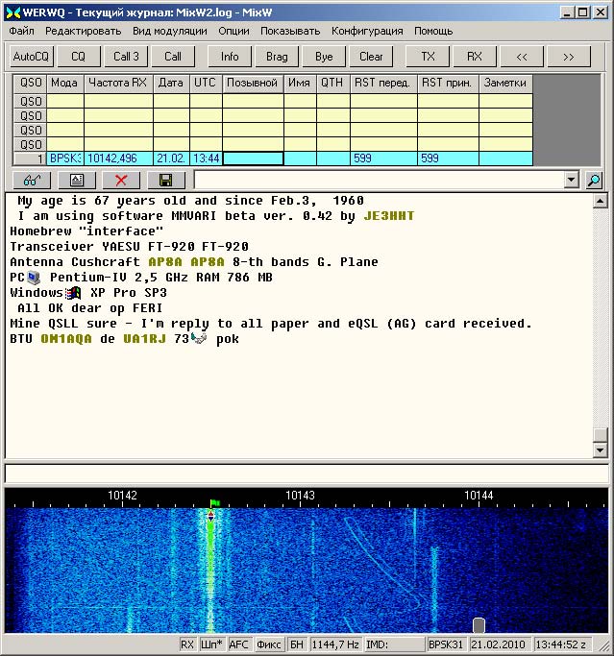614x656 pixels.
Task: Open the Показывать menu
Action: (x=290, y=31)
